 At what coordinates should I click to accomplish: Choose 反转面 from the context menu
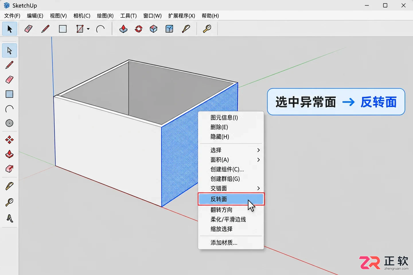click(231, 199)
